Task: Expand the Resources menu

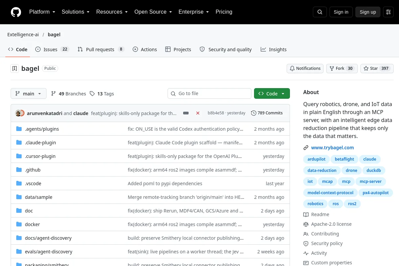Action: [x=112, y=12]
